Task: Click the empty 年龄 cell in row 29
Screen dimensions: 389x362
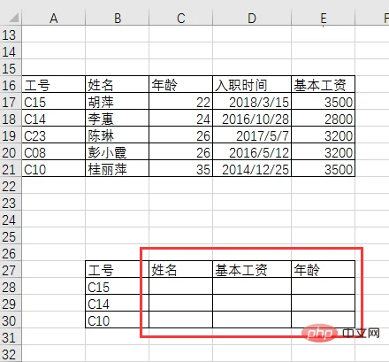Action: pos(324,303)
